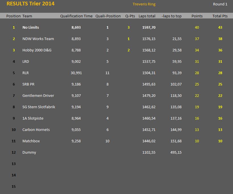Viewport: 233px width, 194px height.
Task: Click NDW Works Team name
Action: (x=38, y=39)
